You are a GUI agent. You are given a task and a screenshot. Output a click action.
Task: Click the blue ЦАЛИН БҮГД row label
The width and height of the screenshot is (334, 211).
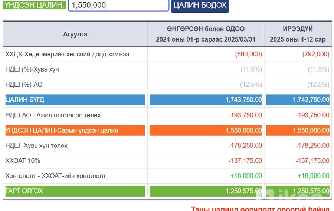point(75,100)
